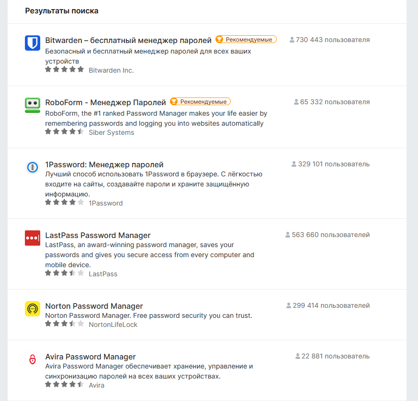Screen dimensions: 418x401
Task: Click the star rating for LastPass
Action: pyautogui.click(x=65, y=273)
